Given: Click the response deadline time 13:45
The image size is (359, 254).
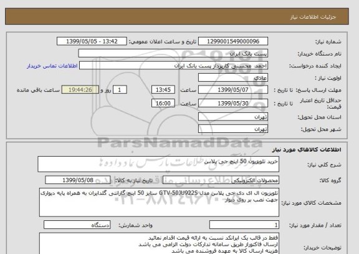Looking at the screenshot, I should [x=163, y=90].
